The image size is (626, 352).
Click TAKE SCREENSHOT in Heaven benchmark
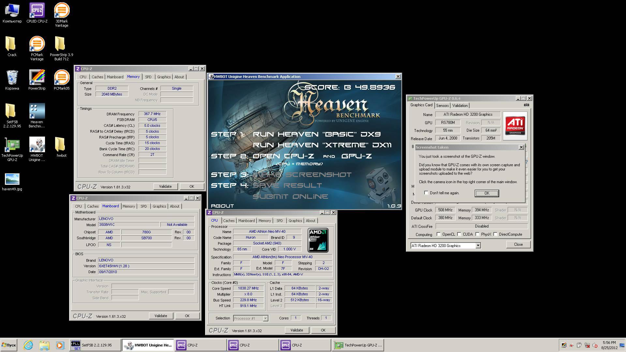tap(302, 175)
